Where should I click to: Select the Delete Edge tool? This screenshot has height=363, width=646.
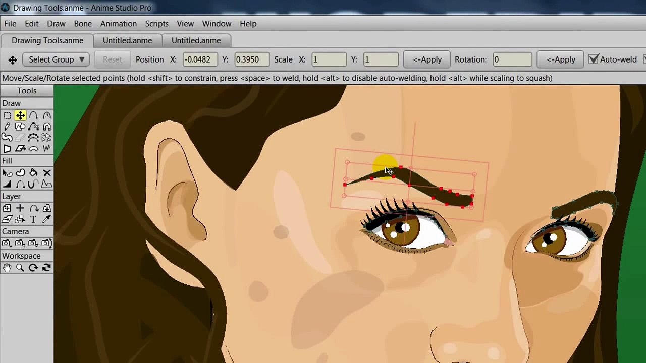(x=33, y=127)
